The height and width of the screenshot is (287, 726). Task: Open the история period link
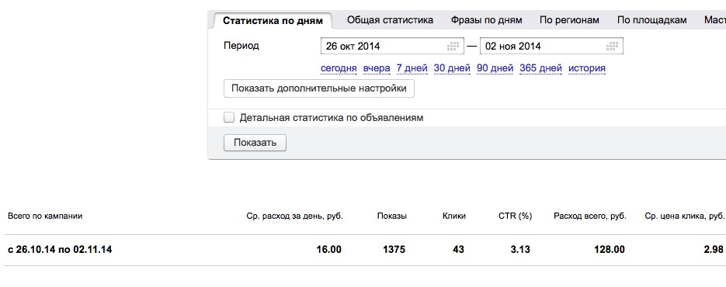587,68
